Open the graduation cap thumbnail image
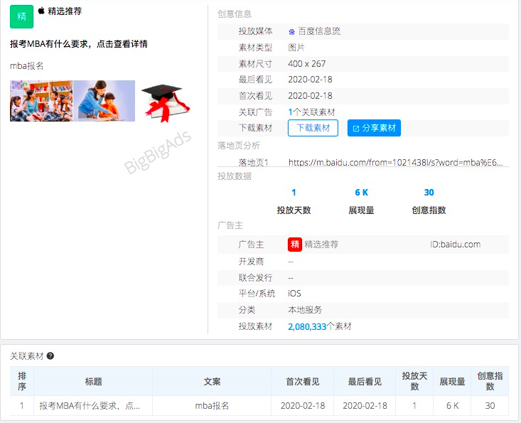This screenshot has width=521, height=423. point(166,102)
